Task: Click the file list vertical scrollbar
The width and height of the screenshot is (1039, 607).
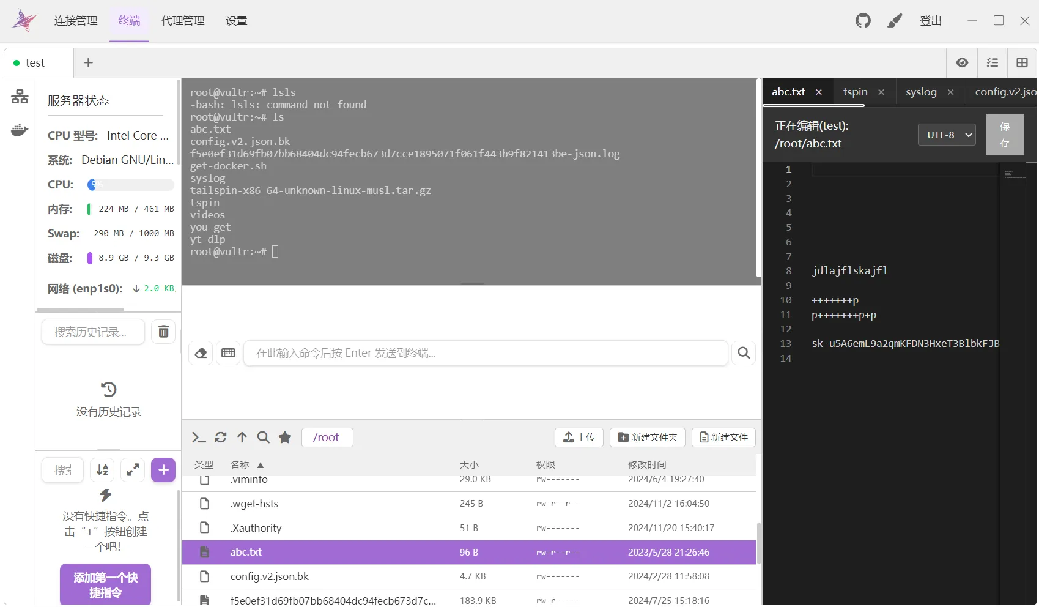Action: click(x=759, y=543)
